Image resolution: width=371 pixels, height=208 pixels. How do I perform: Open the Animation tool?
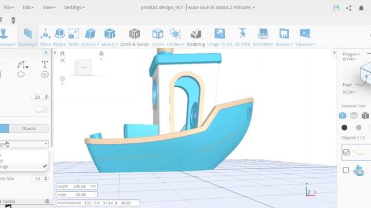click(263, 37)
